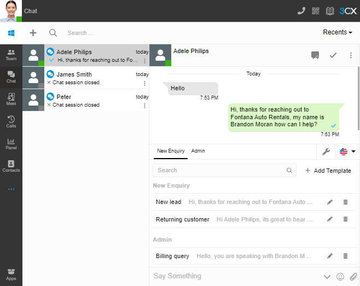Delete the Billing query template
360x286 pixels.
[x=345, y=256]
